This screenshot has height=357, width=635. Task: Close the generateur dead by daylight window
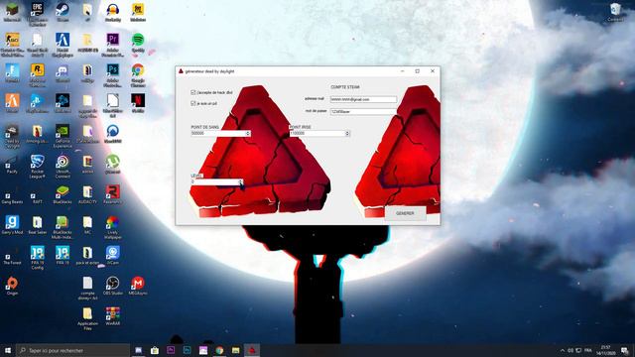click(x=433, y=71)
